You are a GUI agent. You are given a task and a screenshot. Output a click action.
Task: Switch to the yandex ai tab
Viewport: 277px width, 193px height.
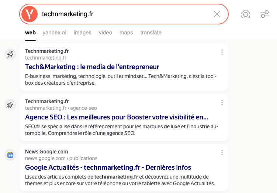(x=55, y=33)
